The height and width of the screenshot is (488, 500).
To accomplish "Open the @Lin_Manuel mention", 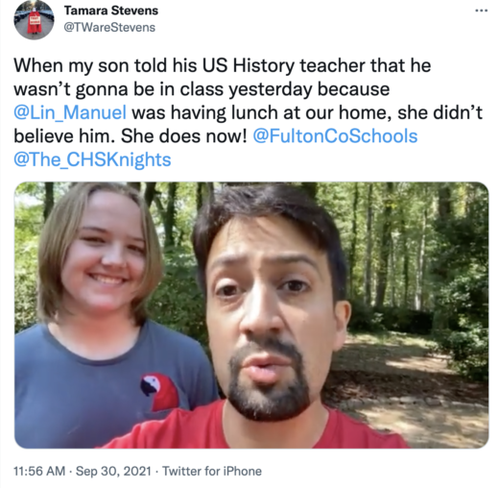I will [70, 112].
